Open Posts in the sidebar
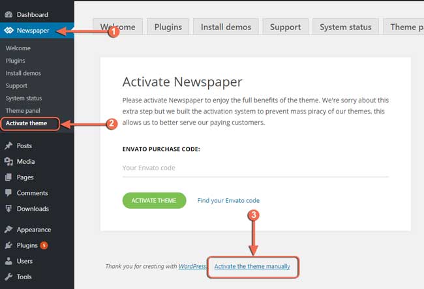Image resolution: width=424 pixels, height=289 pixels. click(37, 145)
